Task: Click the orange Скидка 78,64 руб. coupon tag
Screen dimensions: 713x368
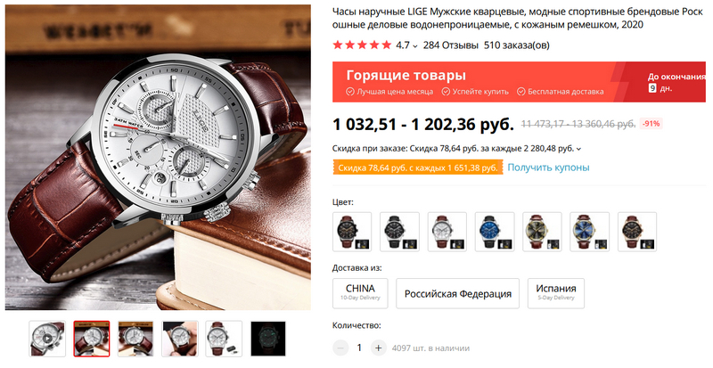Action: 417,168
